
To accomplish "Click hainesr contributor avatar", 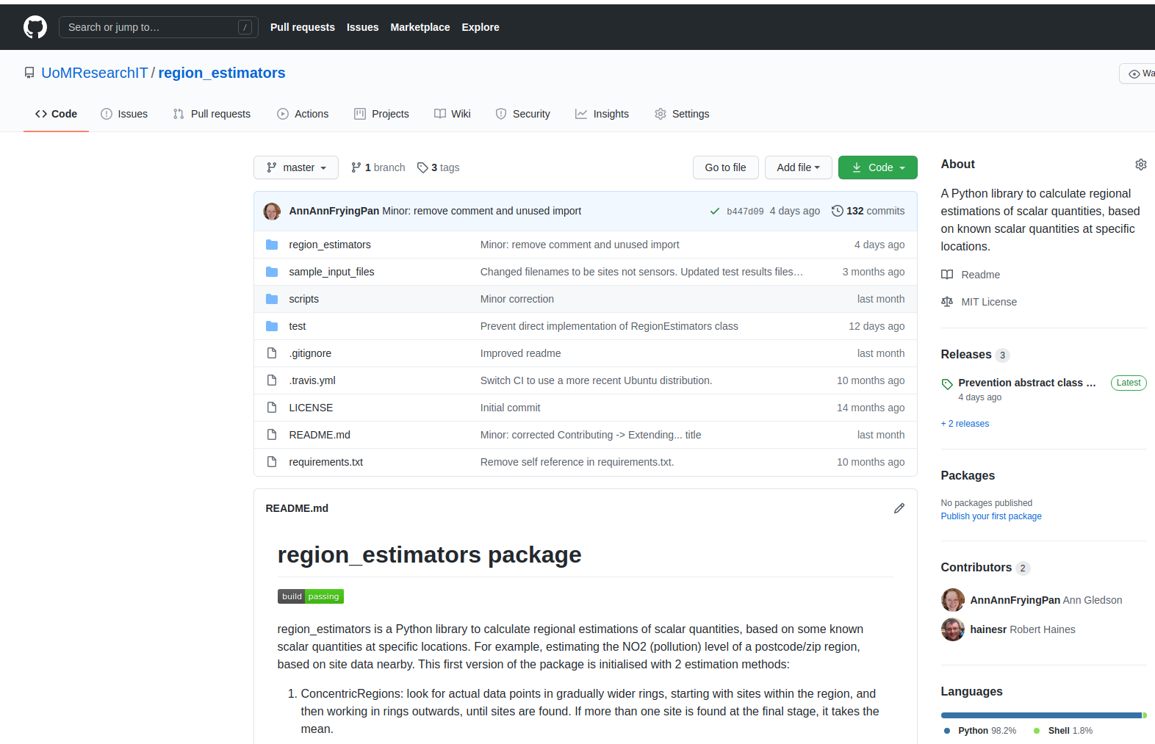I will click(x=953, y=629).
